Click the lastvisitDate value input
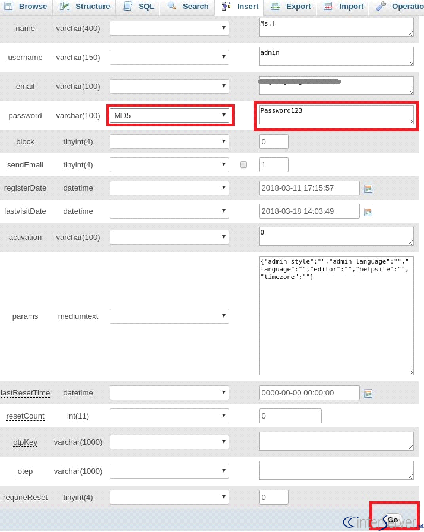424x532 pixels. [x=309, y=211]
